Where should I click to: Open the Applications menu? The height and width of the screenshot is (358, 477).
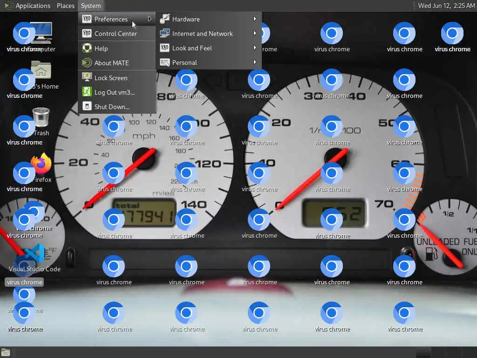(x=33, y=6)
